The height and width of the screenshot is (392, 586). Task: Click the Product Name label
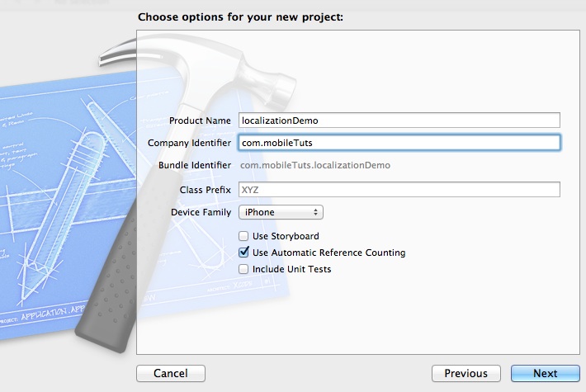coord(201,120)
